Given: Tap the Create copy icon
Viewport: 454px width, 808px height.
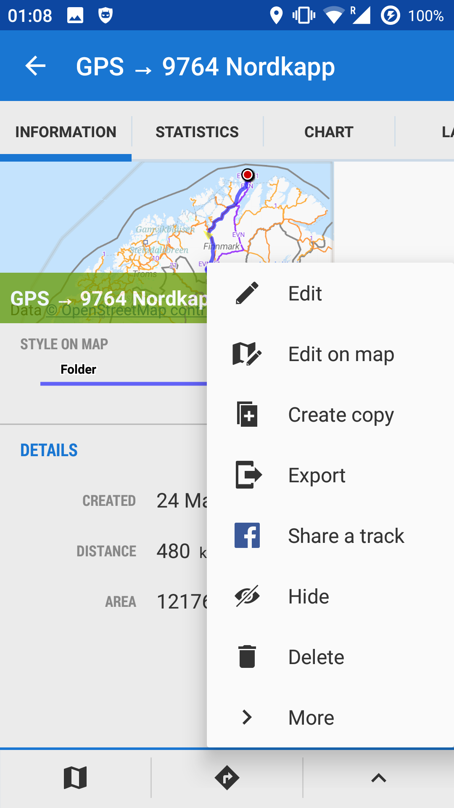Looking at the screenshot, I should pyautogui.click(x=247, y=415).
